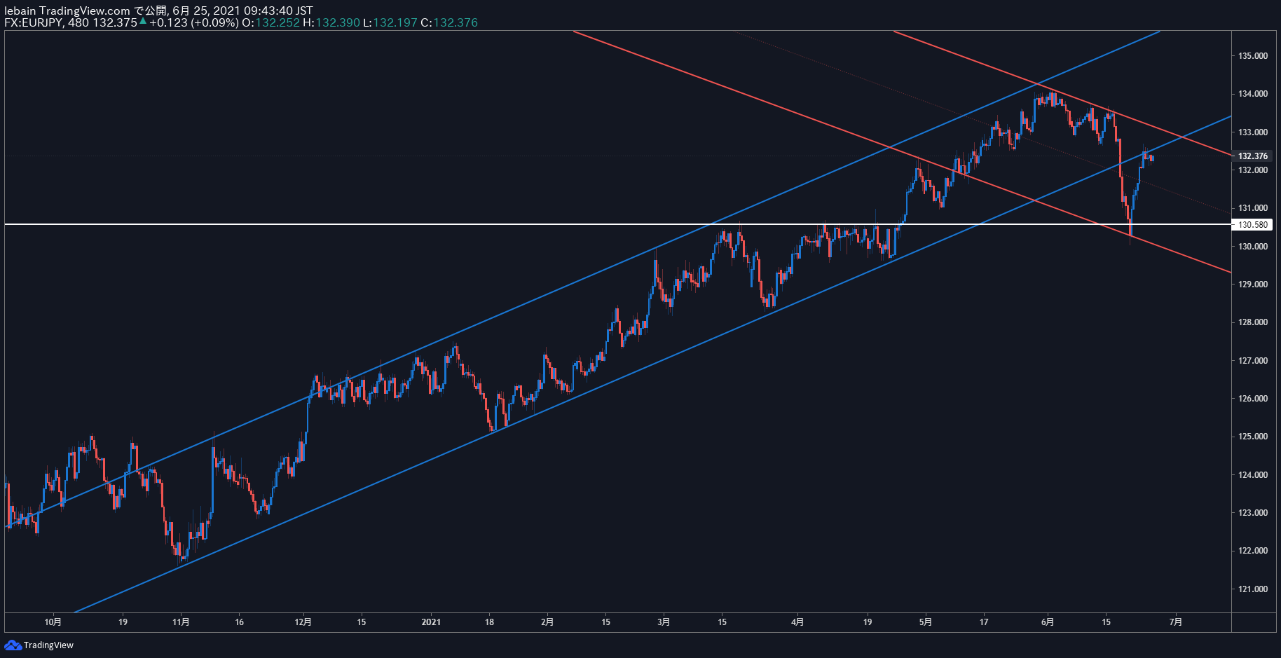The width and height of the screenshot is (1281, 658).
Task: Click the 128.000 price axis label
Action: pos(1252,322)
